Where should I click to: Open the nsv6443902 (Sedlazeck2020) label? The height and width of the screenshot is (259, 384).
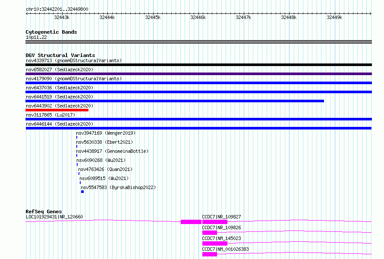60,106
